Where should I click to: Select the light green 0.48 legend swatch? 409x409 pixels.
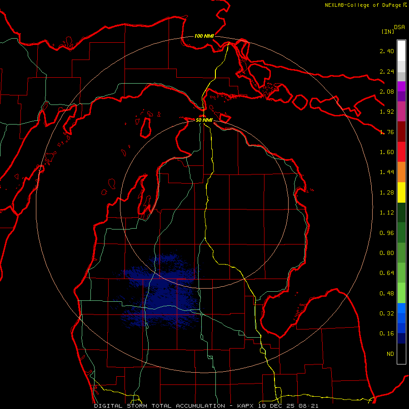(401, 293)
